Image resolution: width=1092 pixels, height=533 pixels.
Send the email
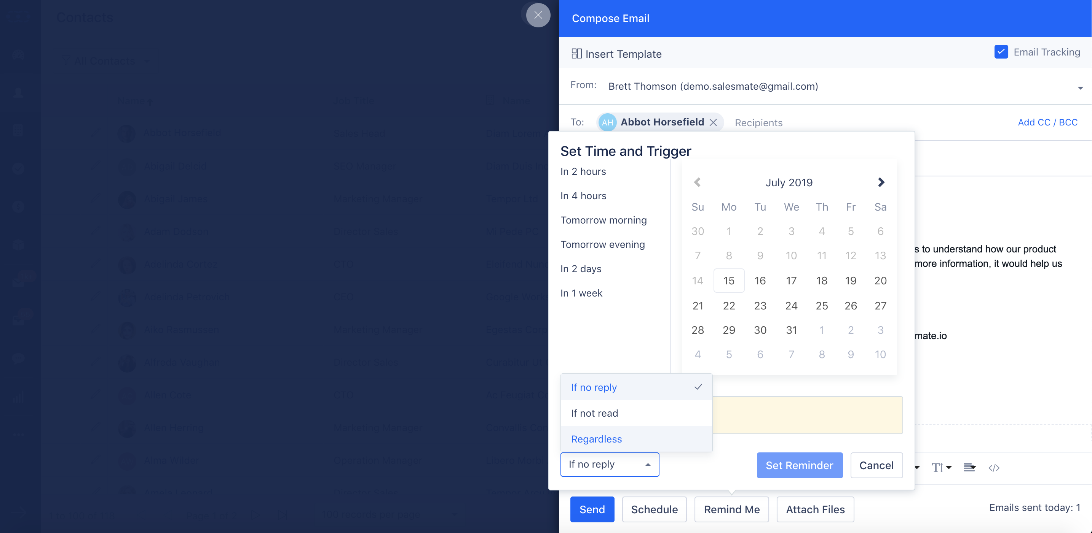(592, 509)
